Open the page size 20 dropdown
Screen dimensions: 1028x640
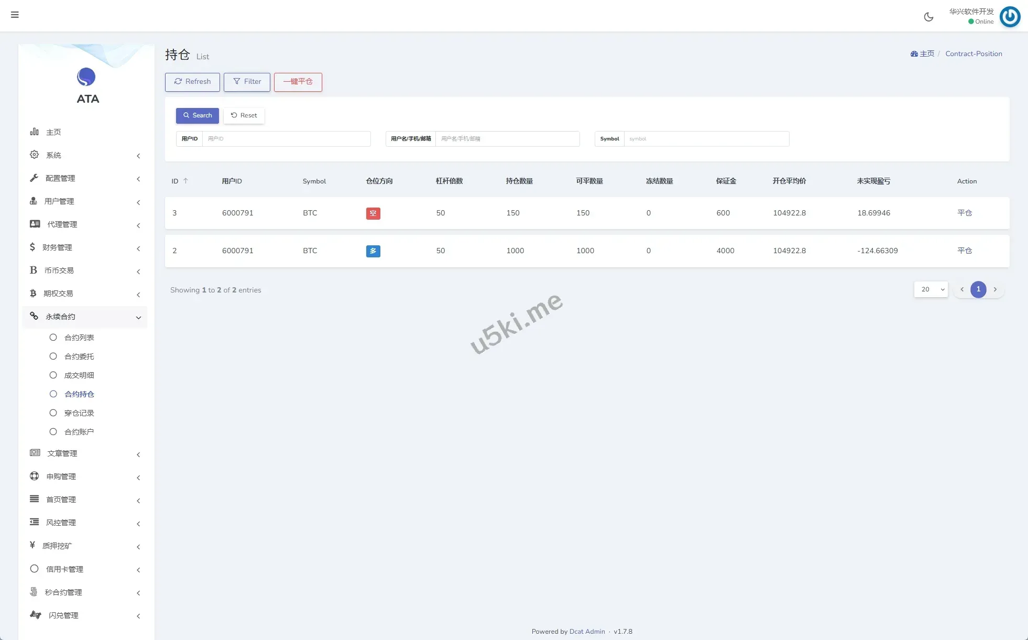coord(931,289)
